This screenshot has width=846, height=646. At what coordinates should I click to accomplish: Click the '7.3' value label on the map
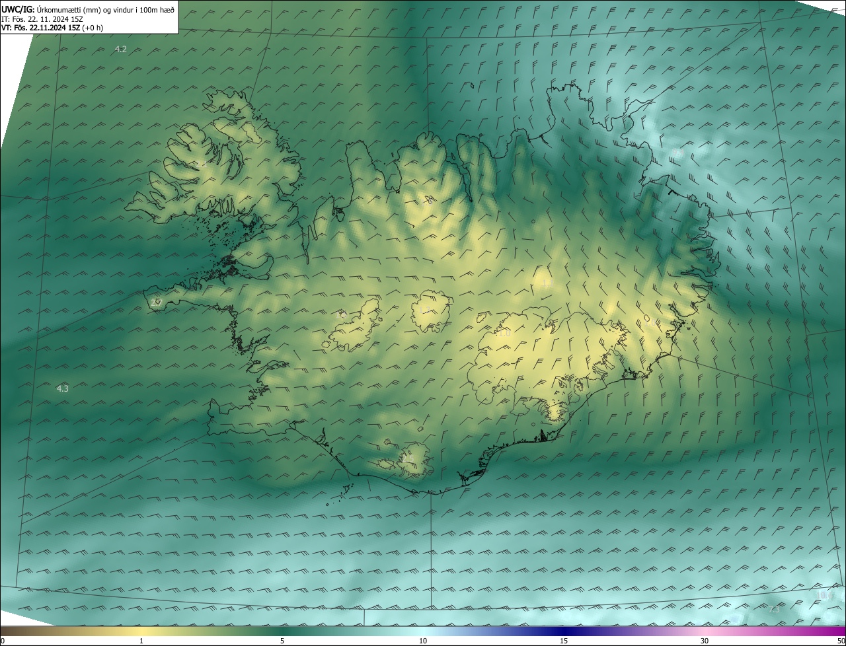coord(774,609)
